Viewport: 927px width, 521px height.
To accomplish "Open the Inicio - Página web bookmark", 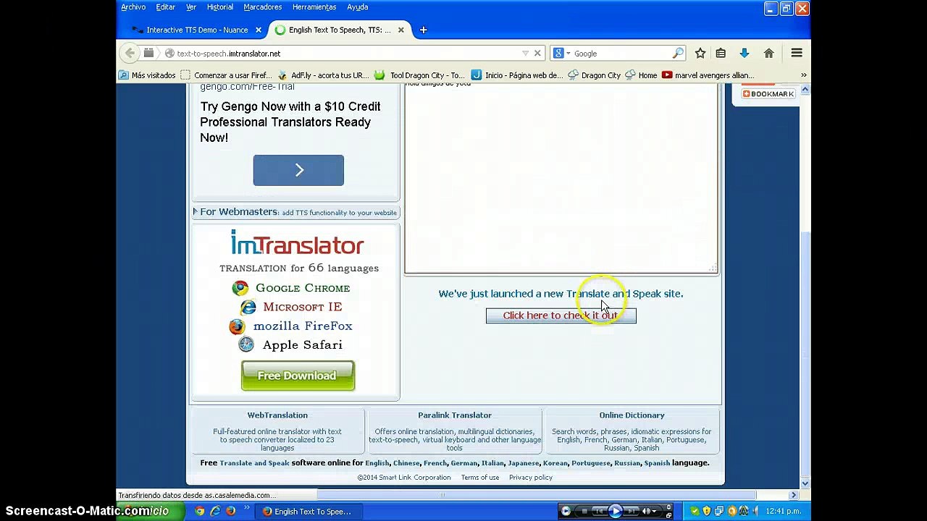I will click(516, 75).
